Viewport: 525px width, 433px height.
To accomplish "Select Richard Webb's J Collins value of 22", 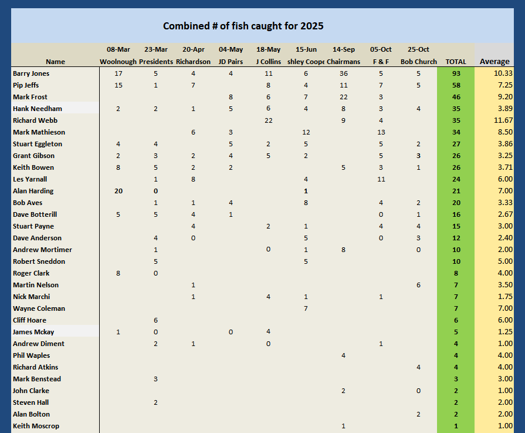I will coord(268,120).
